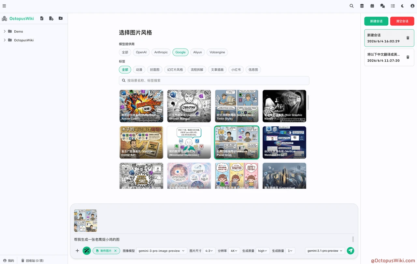Choose the American Action Comic style
The width and height of the screenshot is (417, 264).
141,106
